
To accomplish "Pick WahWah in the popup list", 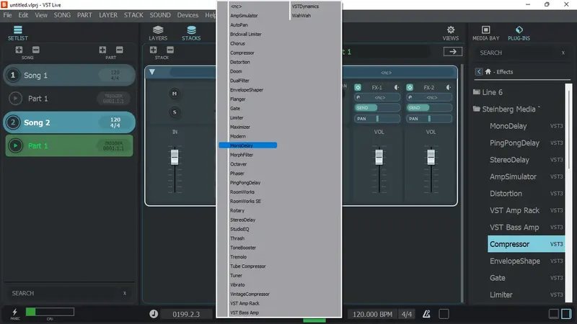I will [x=301, y=15].
